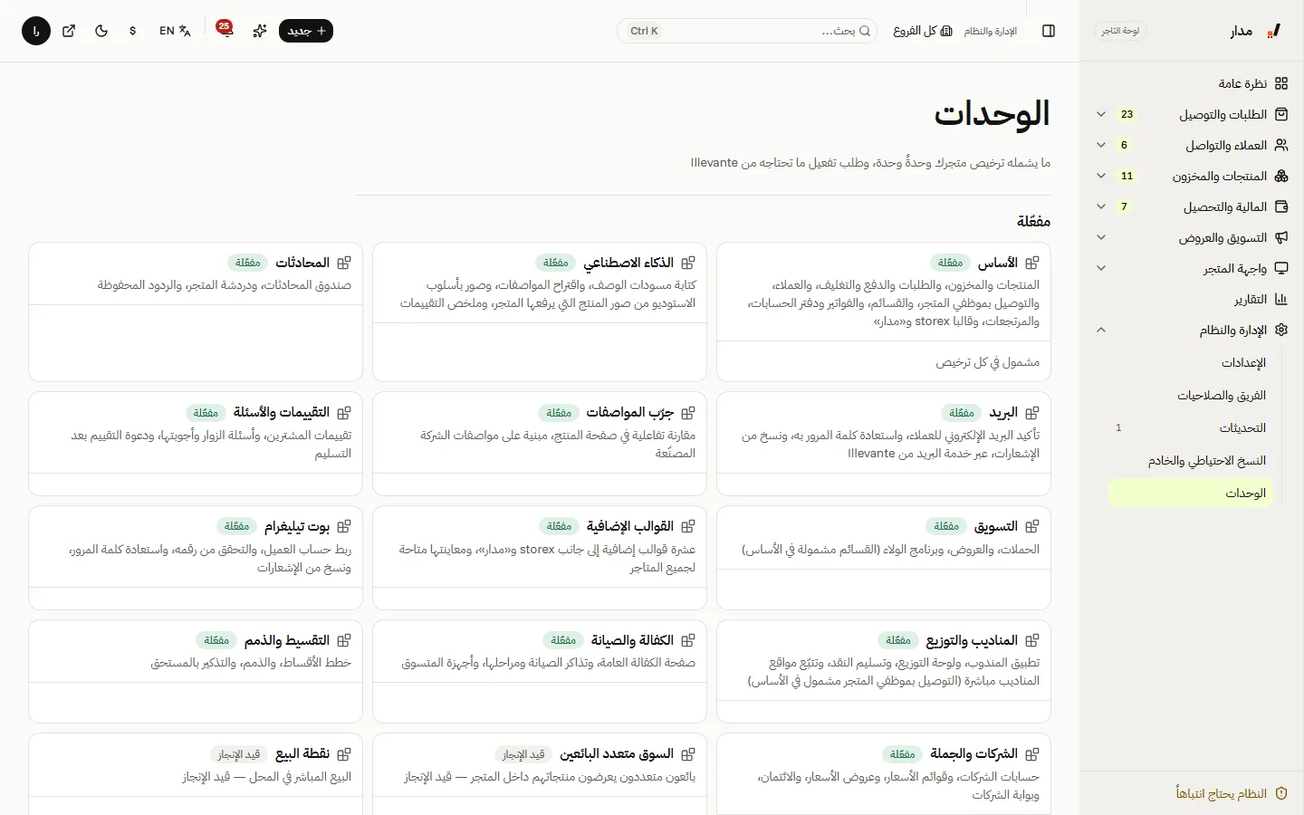Image resolution: width=1304 pixels, height=815 pixels.
Task: Click the الذكاء الاصطناعي module icon
Action: 688,263
